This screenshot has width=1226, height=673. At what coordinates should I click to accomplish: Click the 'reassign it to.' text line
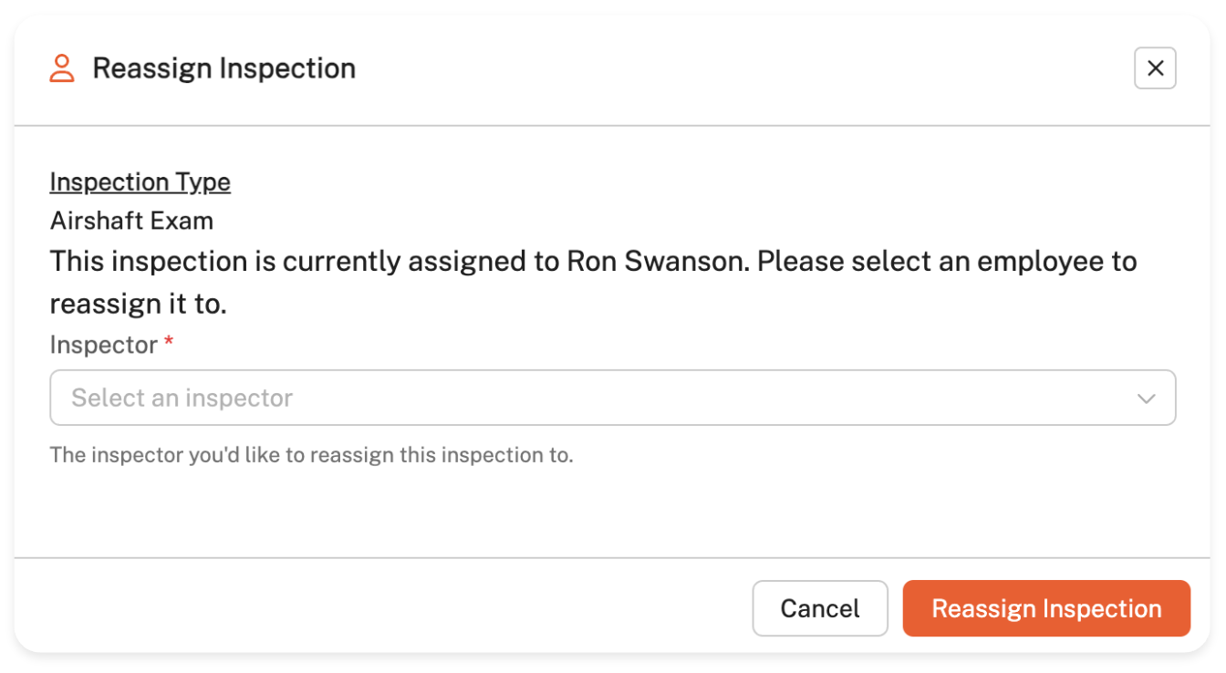click(138, 304)
